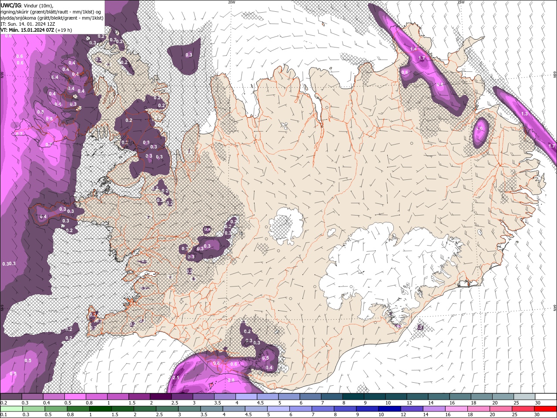Click the palest green 0.1 swatch in lower legend

pos(11,408)
